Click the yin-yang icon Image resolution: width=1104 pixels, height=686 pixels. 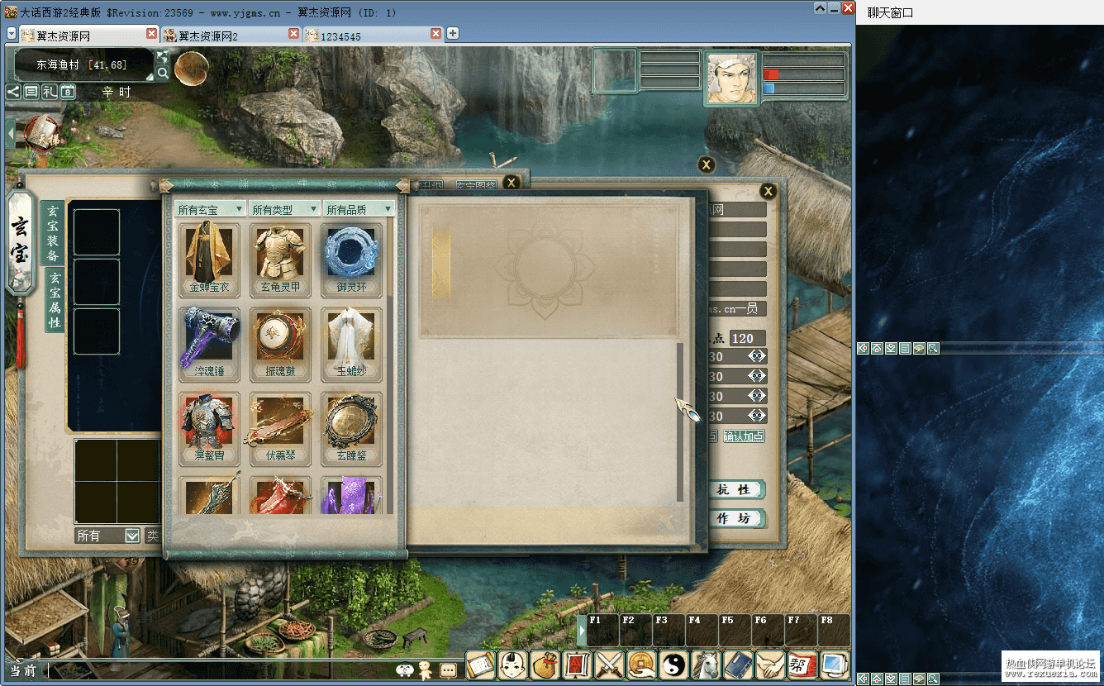673,665
